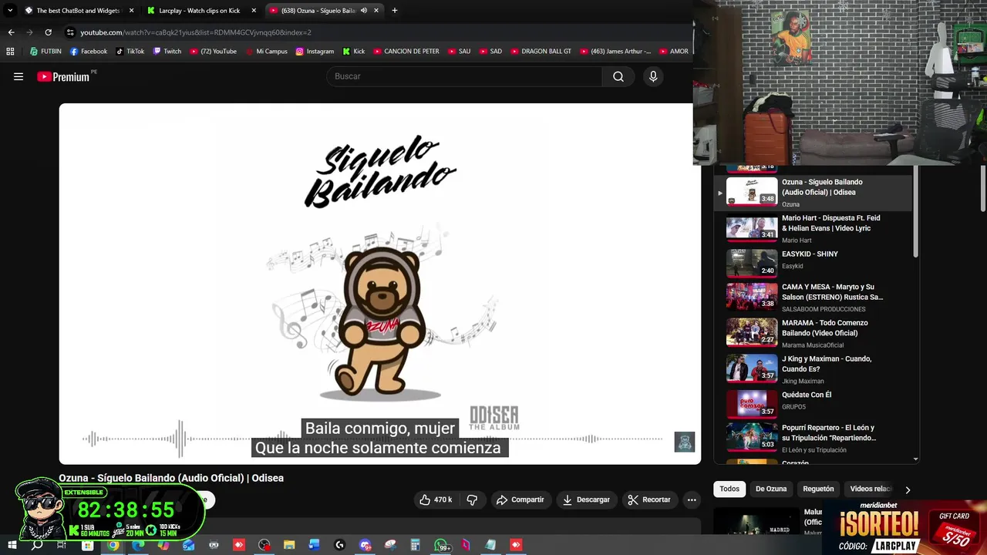This screenshot has width=987, height=555.
Task: Open WhatsApp with 99+ badge in taskbar
Action: pos(441,545)
